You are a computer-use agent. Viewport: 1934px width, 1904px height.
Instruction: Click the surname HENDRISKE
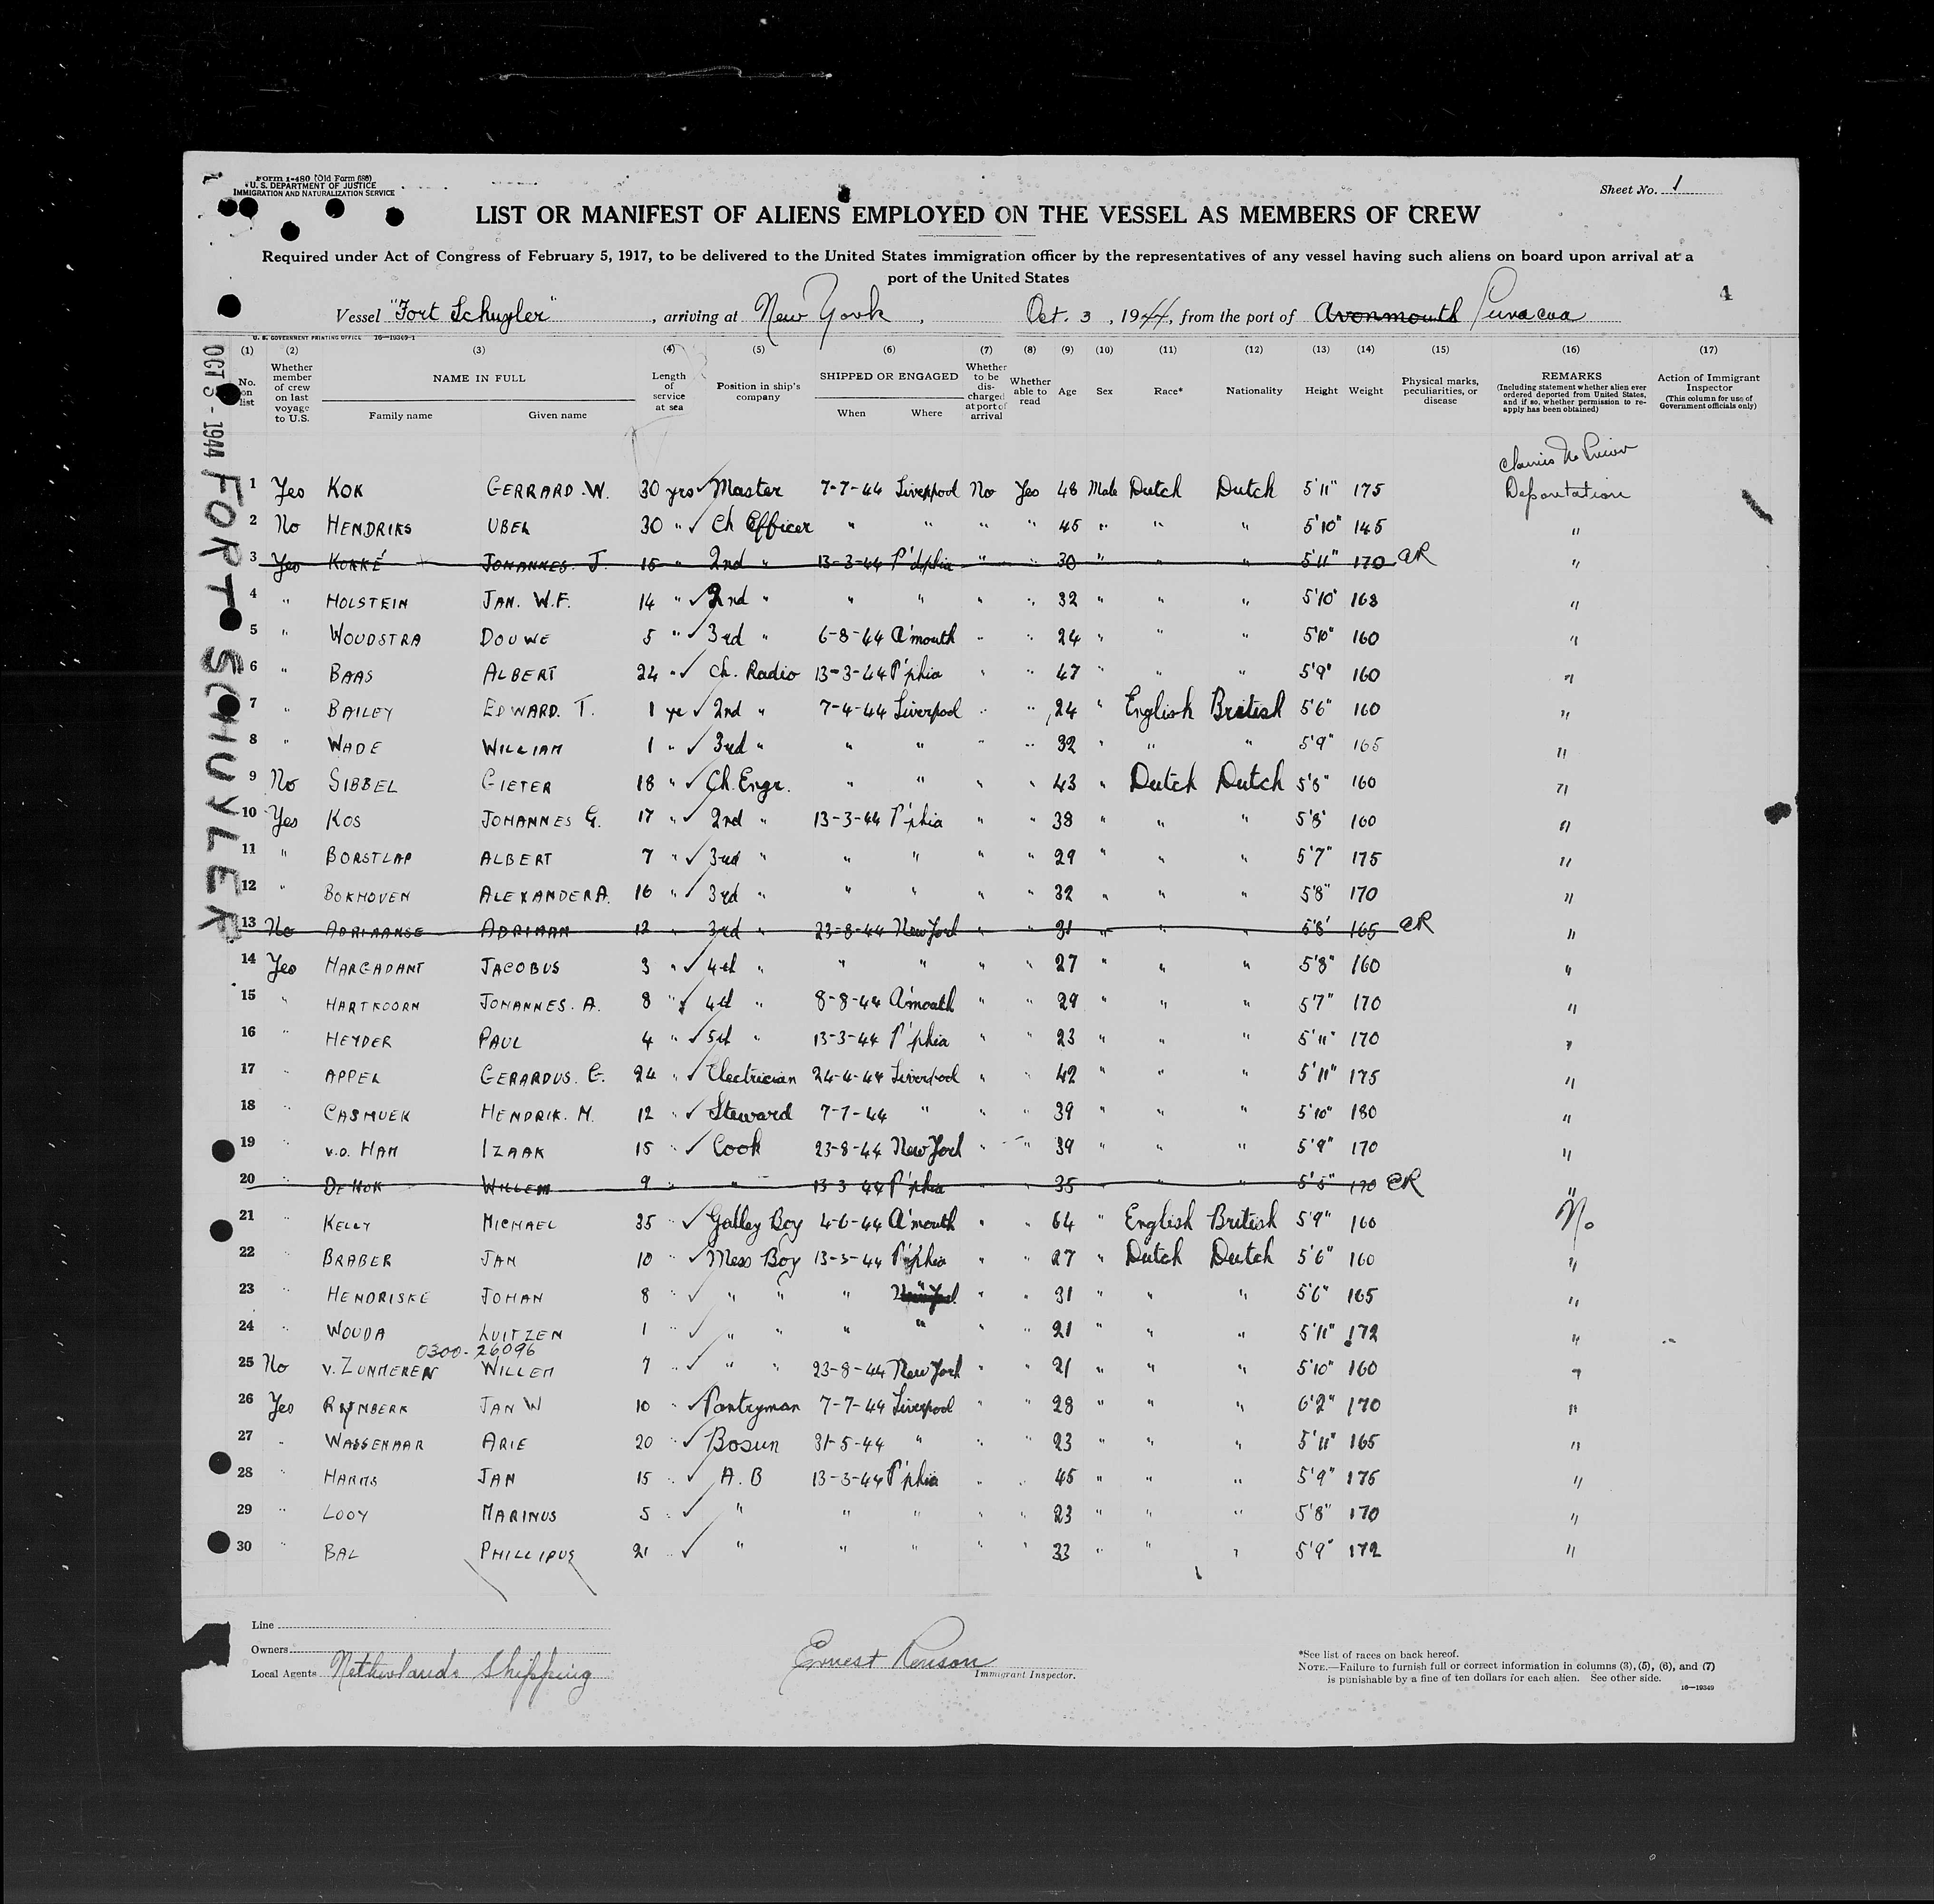pyautogui.click(x=376, y=1297)
